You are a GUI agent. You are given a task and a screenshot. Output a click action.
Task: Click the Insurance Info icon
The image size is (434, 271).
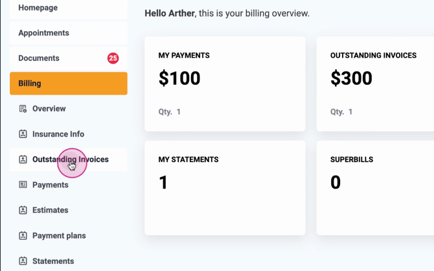coord(23,134)
